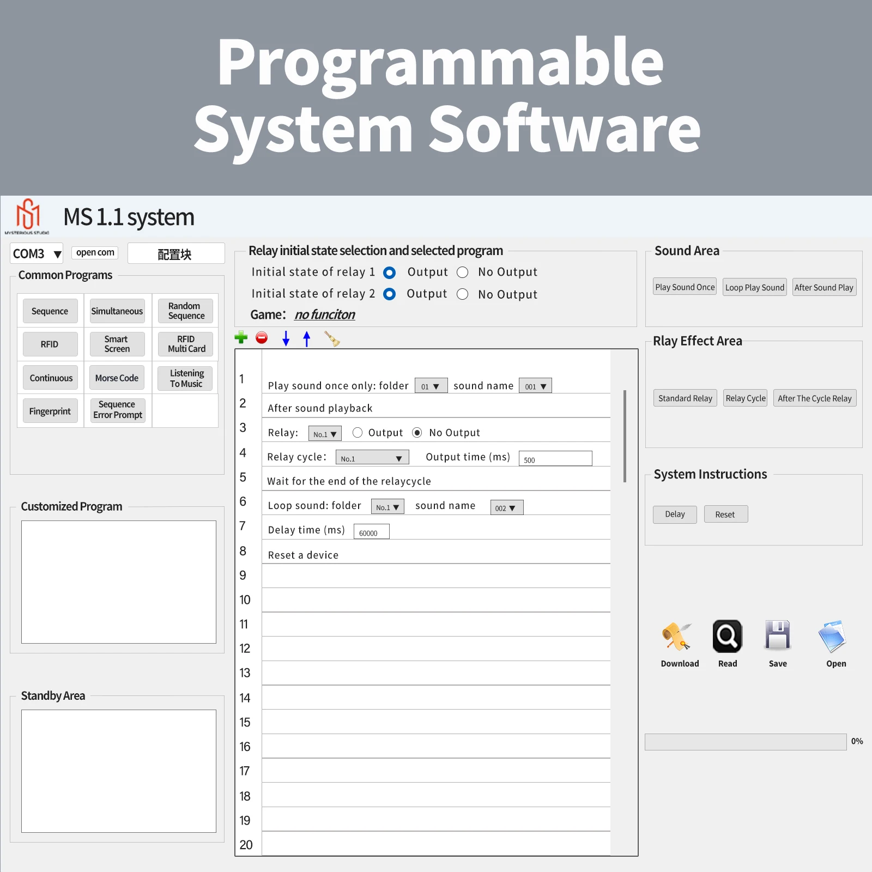Click the Delay system instruction button

(675, 514)
